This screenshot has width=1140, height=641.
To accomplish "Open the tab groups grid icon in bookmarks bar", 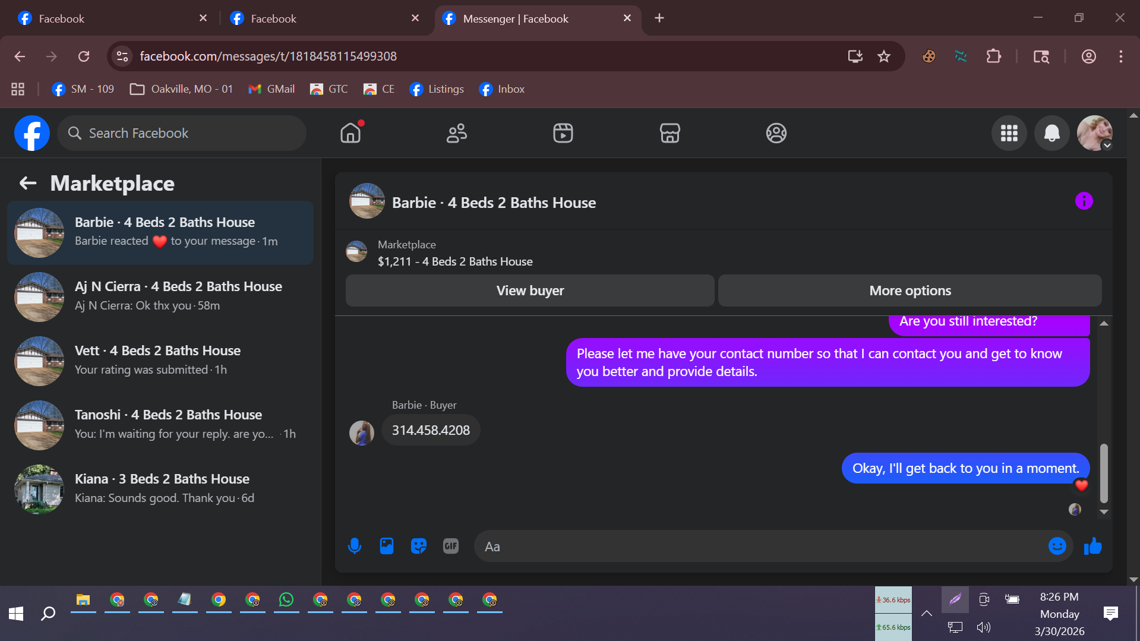I will pyautogui.click(x=18, y=89).
